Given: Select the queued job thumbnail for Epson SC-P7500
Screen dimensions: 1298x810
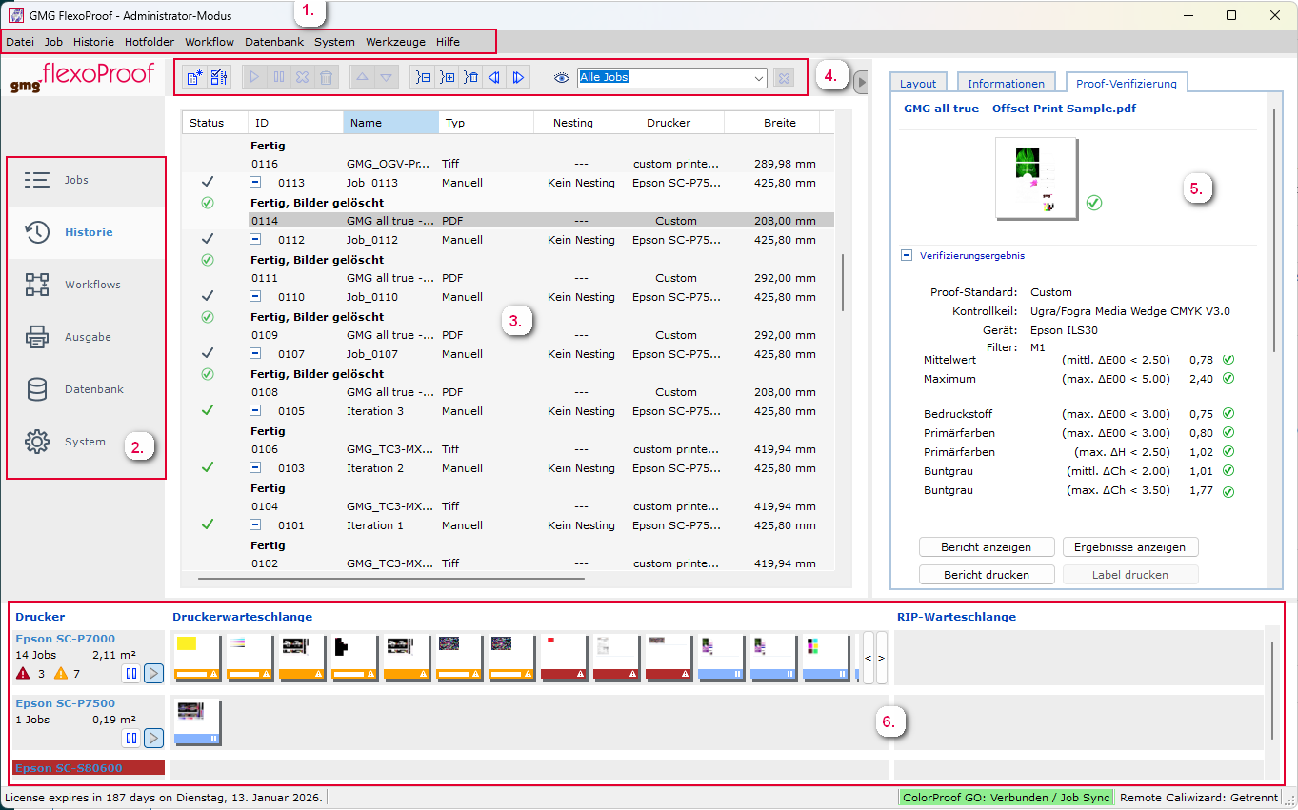Looking at the screenshot, I should [197, 723].
